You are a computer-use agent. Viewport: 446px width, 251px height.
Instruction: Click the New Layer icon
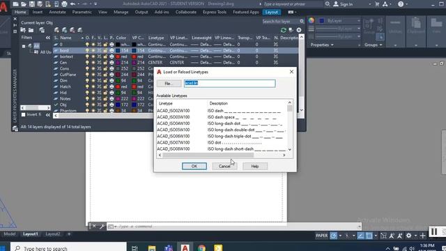click(56, 30)
